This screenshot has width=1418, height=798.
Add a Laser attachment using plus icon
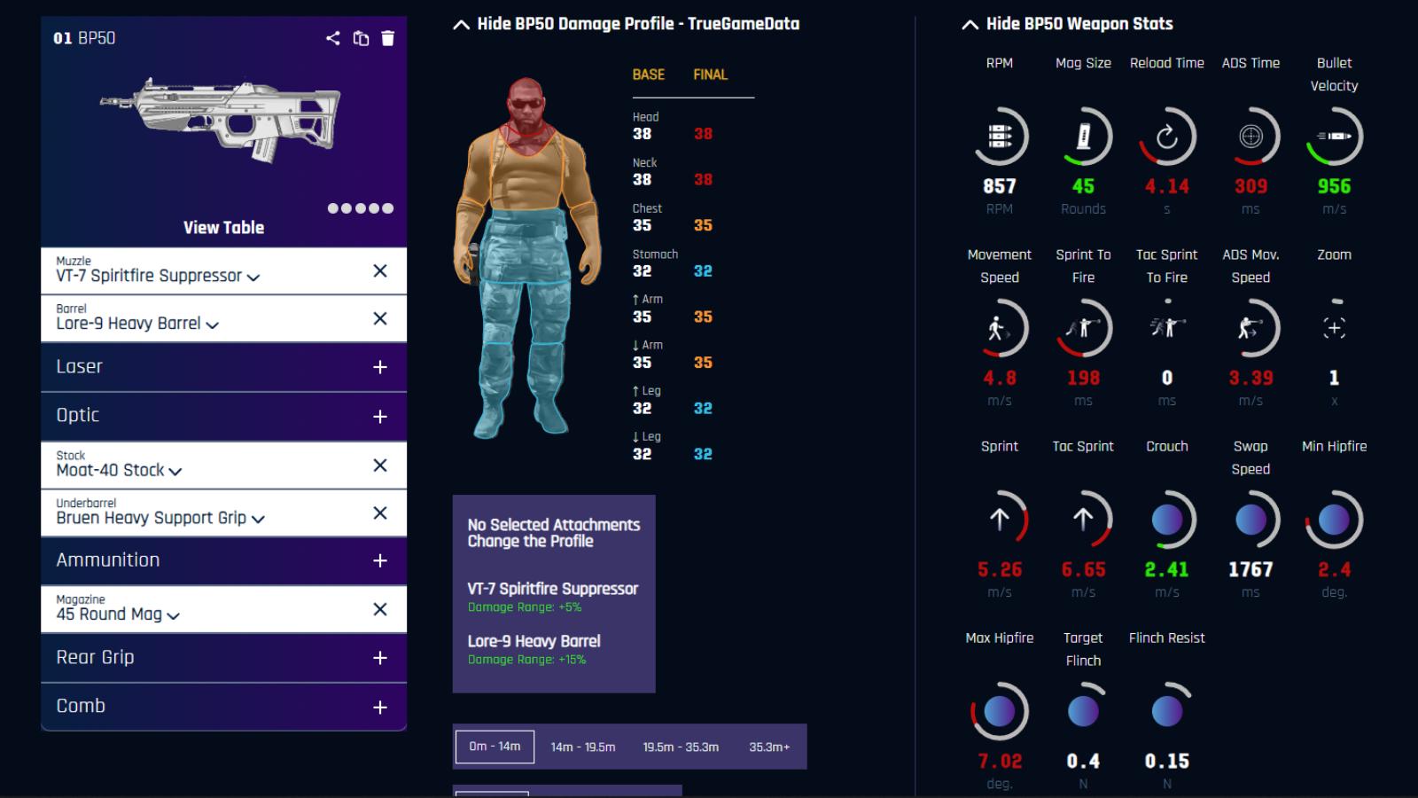(x=380, y=368)
